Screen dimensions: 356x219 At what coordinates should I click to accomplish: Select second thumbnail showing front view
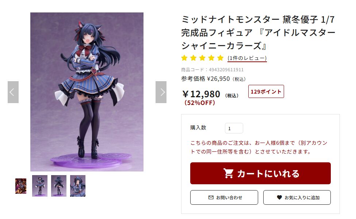coord(40,186)
